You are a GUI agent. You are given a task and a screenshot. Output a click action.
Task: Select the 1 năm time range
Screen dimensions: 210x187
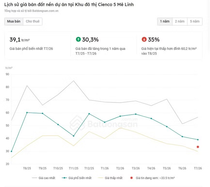coord(165,21)
